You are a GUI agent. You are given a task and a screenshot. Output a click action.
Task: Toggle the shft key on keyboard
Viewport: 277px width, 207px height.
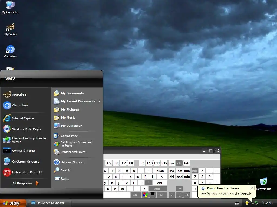click(157, 189)
